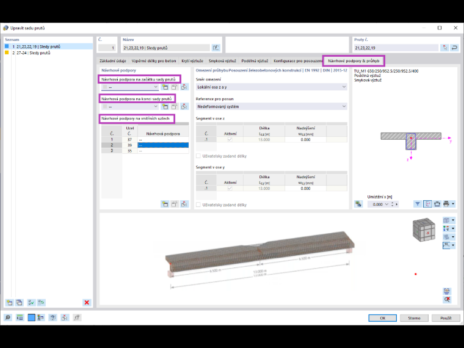Select list item 21,23,22,19 Sledy prutů
The height and width of the screenshot is (348, 464).
click(48, 46)
